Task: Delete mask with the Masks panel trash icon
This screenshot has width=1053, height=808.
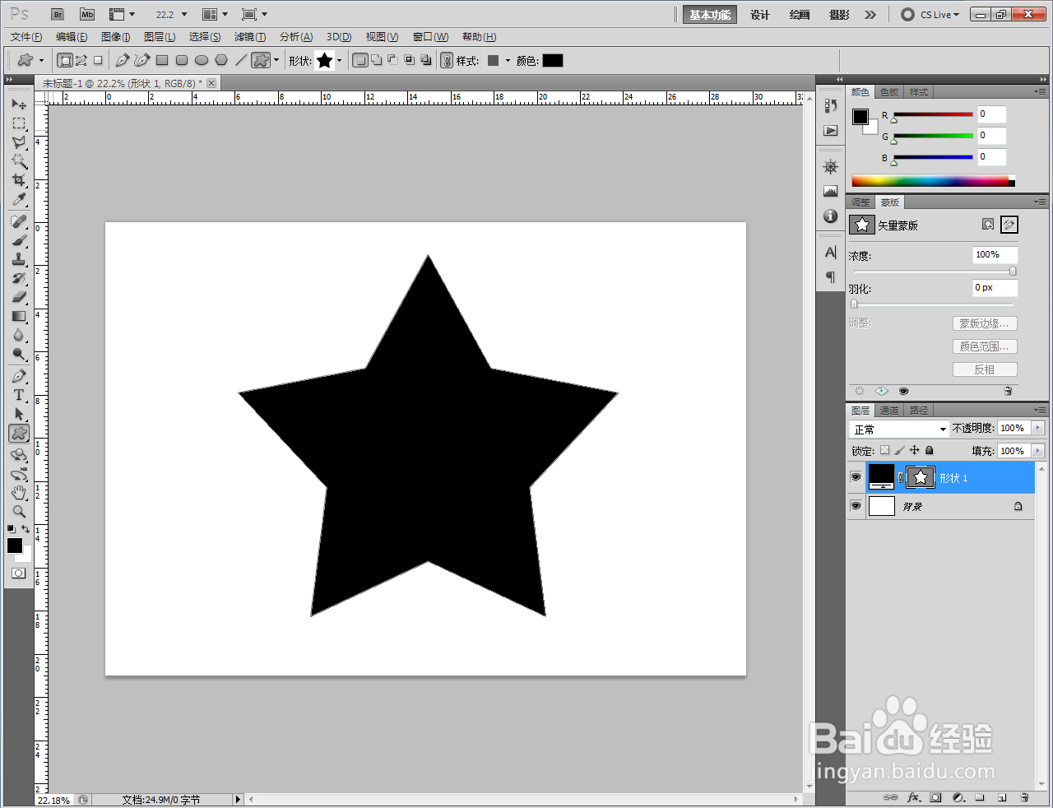Action: pos(1008,391)
